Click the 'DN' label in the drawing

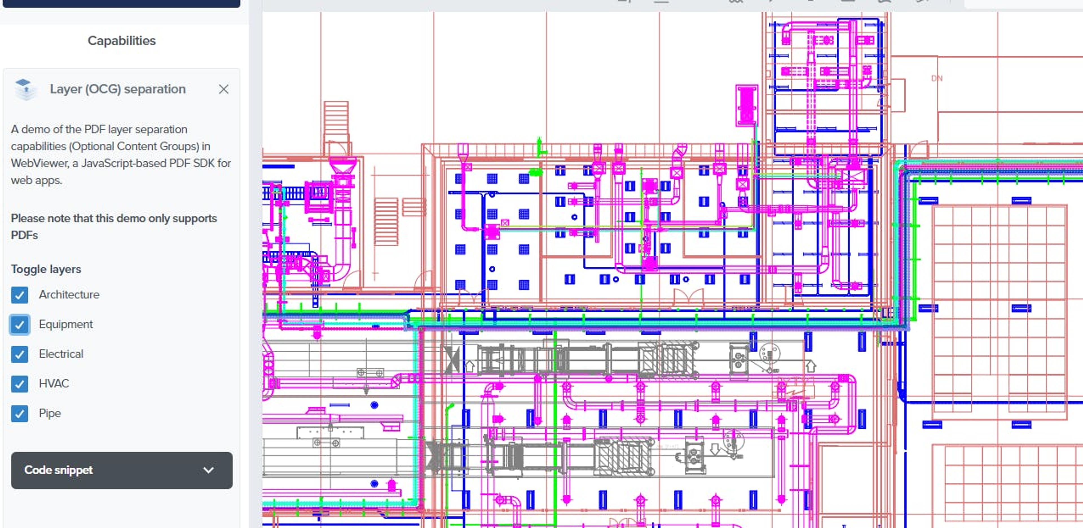pyautogui.click(x=937, y=79)
